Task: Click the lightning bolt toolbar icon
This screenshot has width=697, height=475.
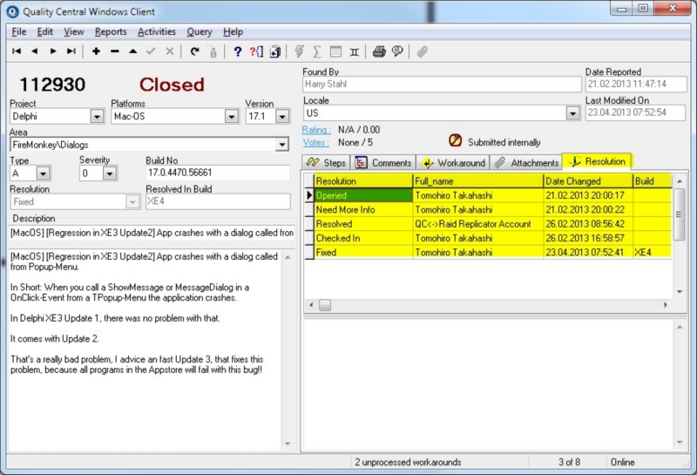Action: [299, 51]
